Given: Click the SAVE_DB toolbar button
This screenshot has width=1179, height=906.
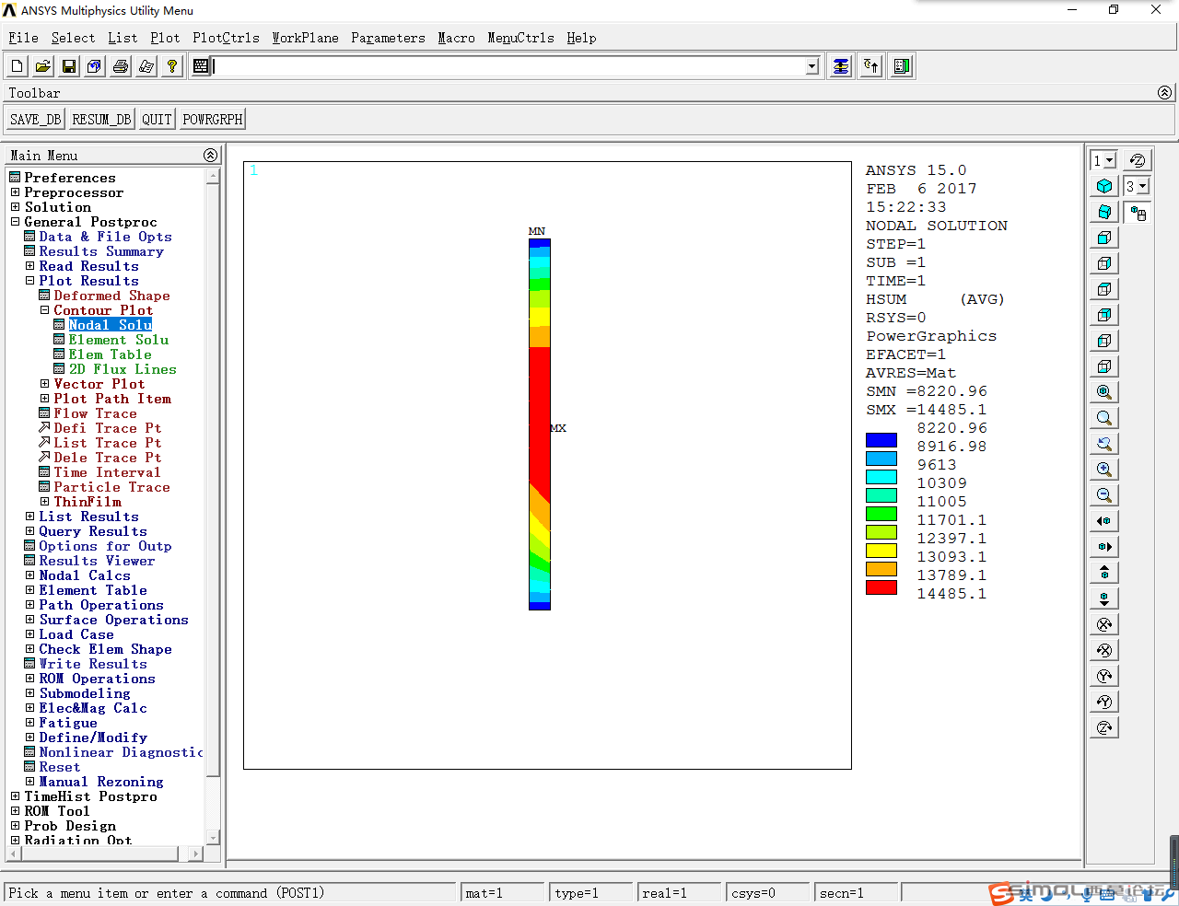Looking at the screenshot, I should click(35, 120).
